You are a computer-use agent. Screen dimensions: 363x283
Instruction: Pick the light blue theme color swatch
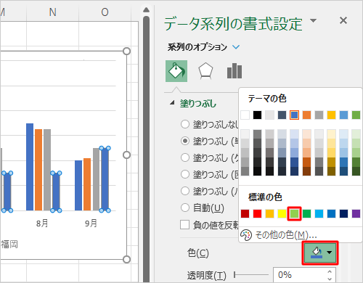[x=343, y=115]
